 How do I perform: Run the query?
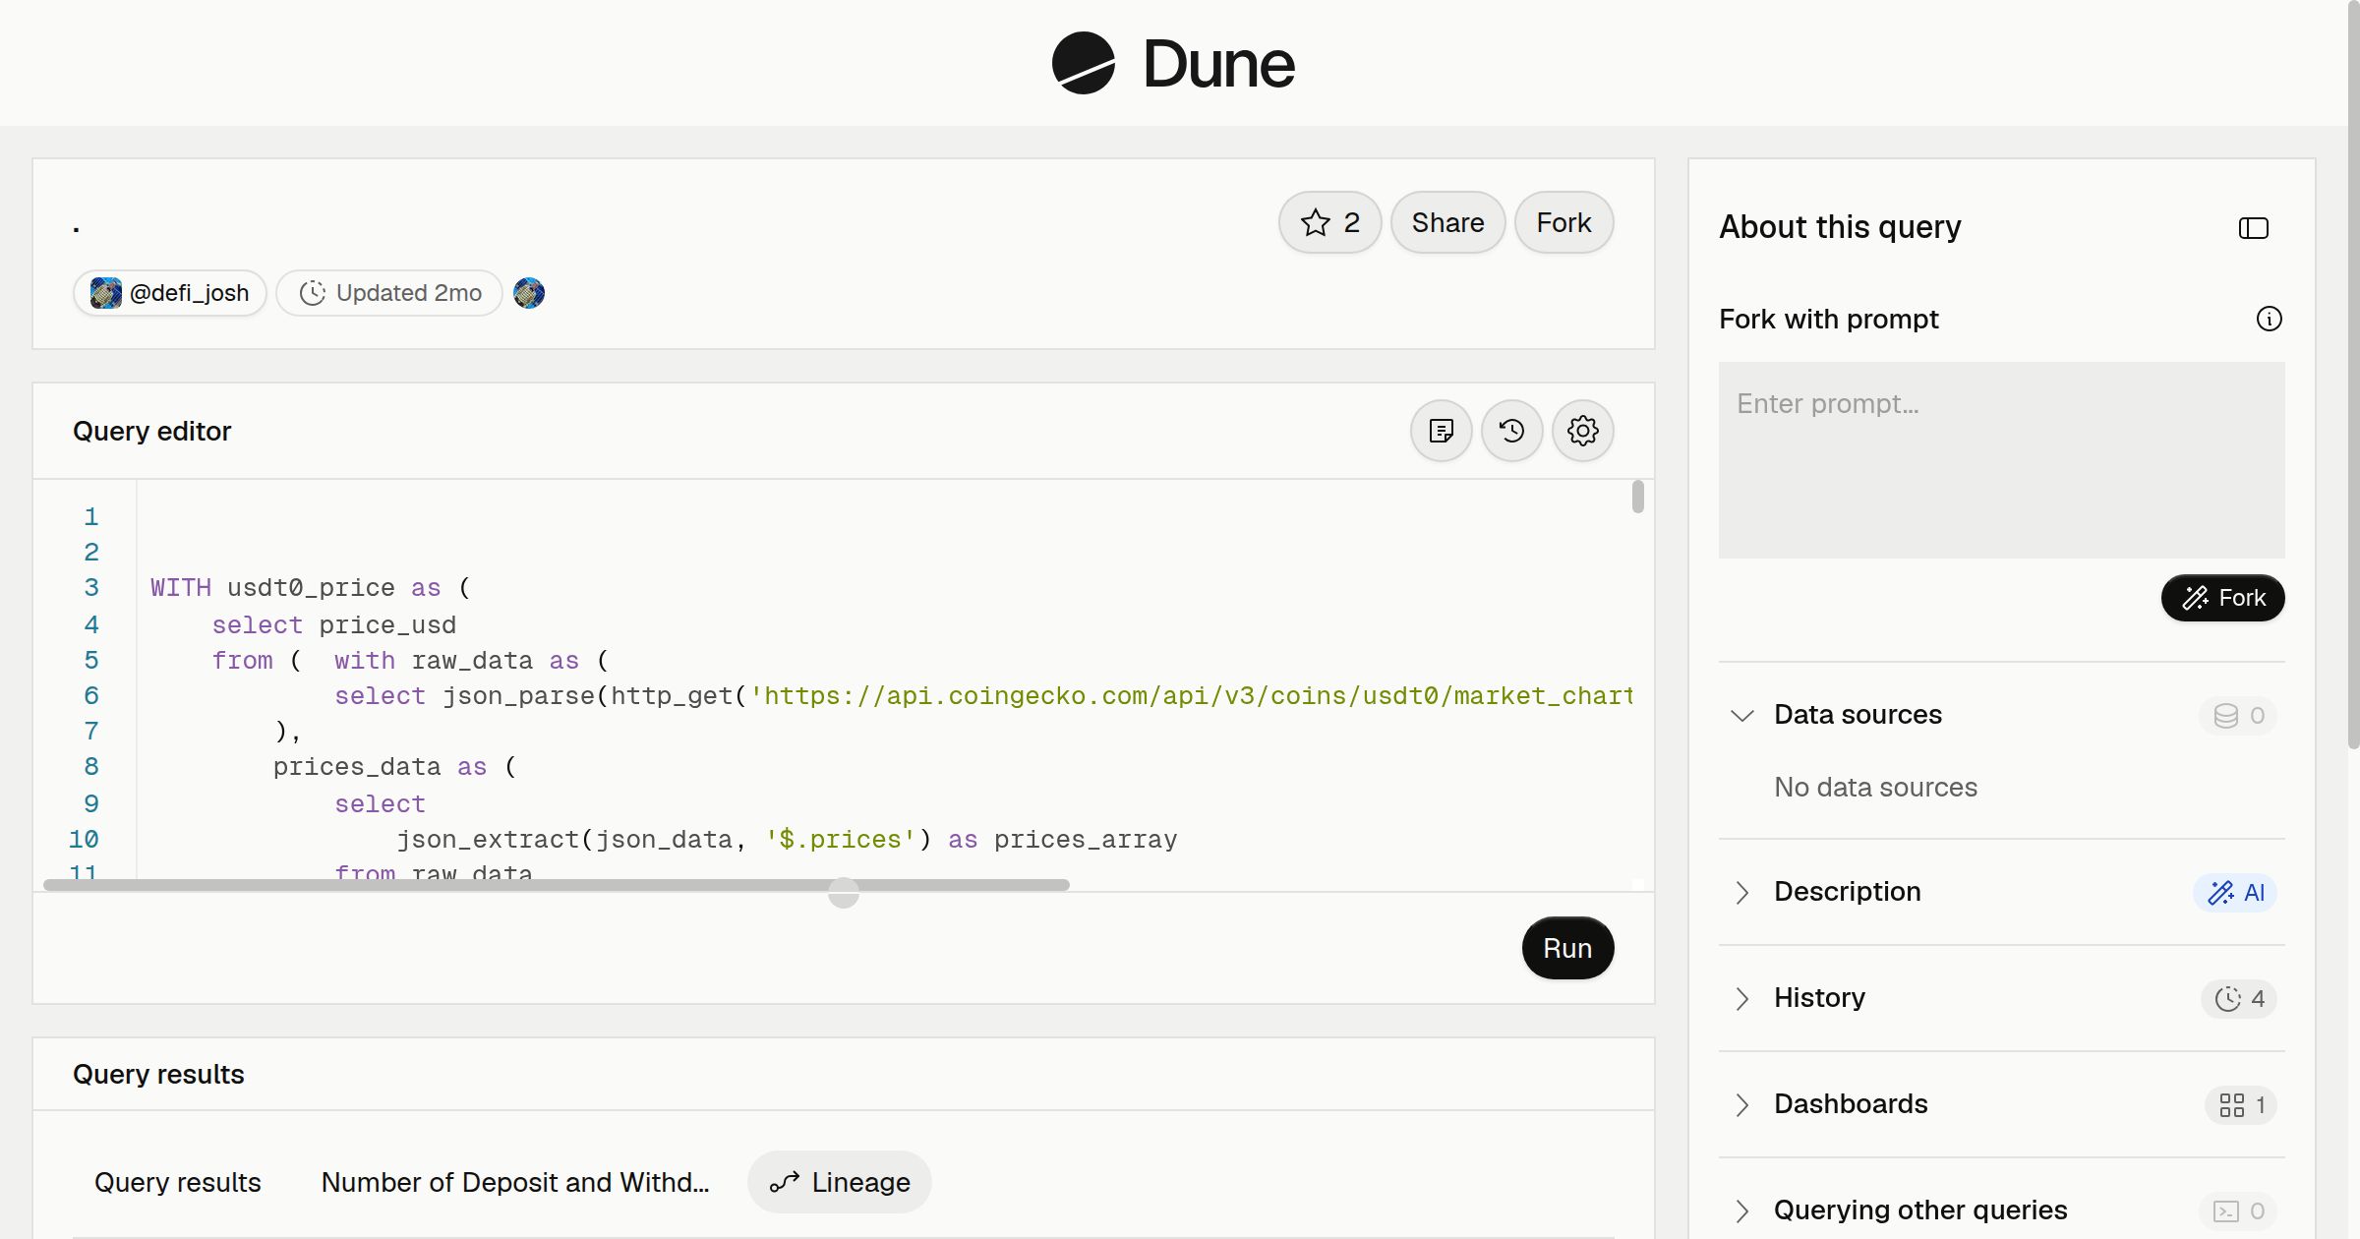(1567, 948)
